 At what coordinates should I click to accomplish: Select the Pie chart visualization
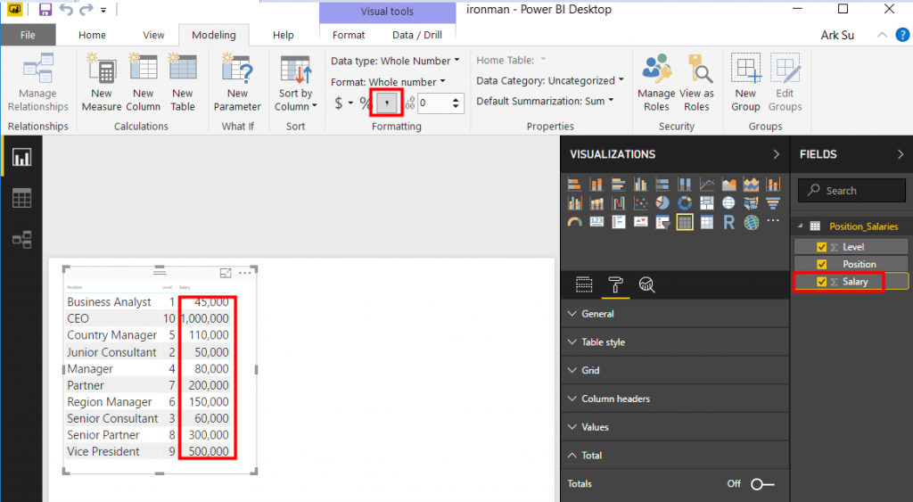tap(662, 202)
